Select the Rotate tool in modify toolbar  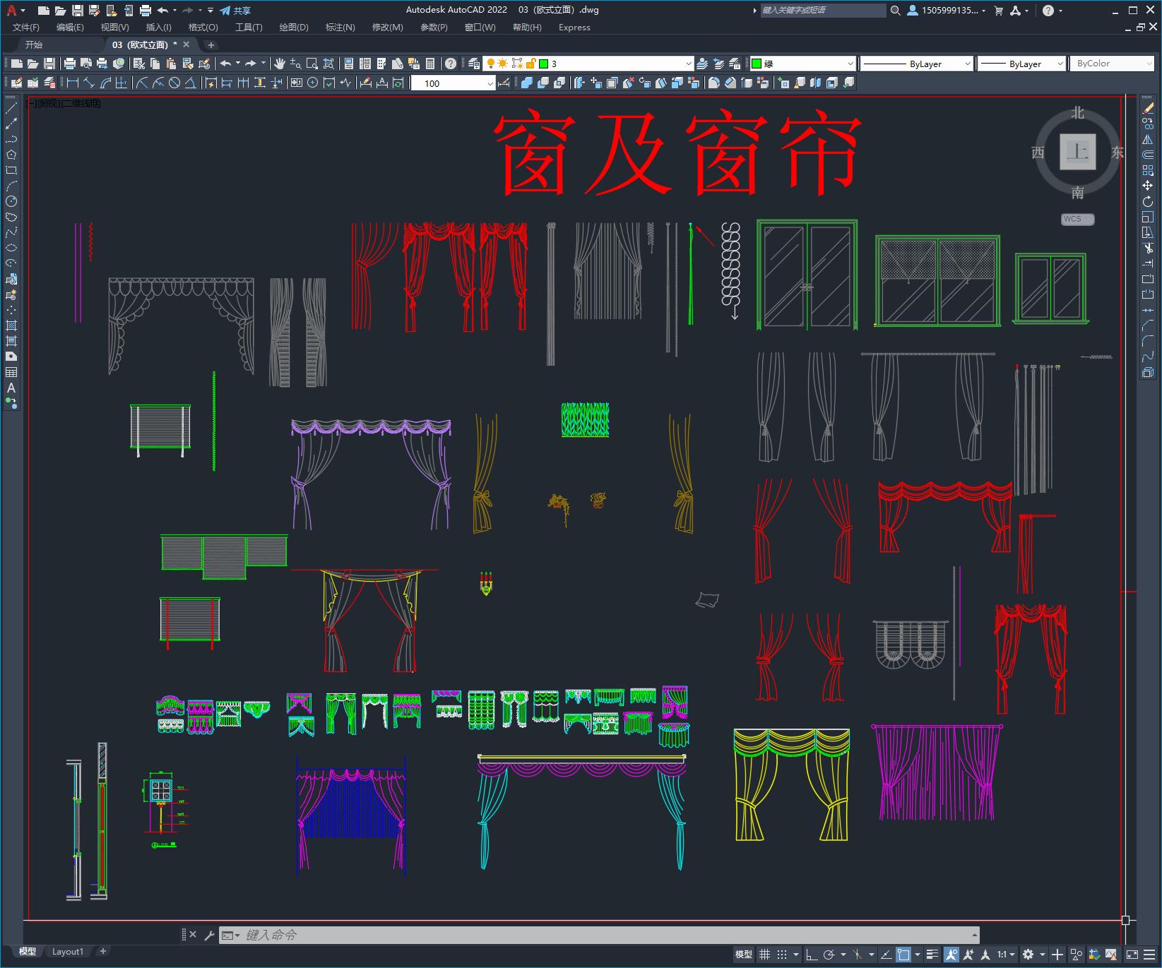pyautogui.click(x=1148, y=201)
